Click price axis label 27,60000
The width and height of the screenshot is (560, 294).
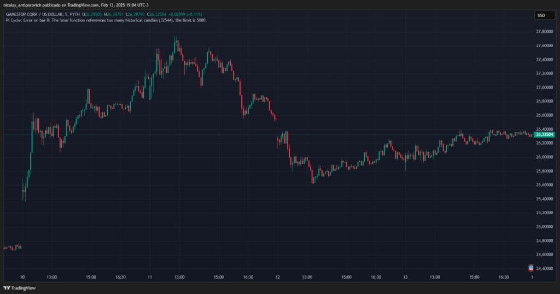point(544,46)
